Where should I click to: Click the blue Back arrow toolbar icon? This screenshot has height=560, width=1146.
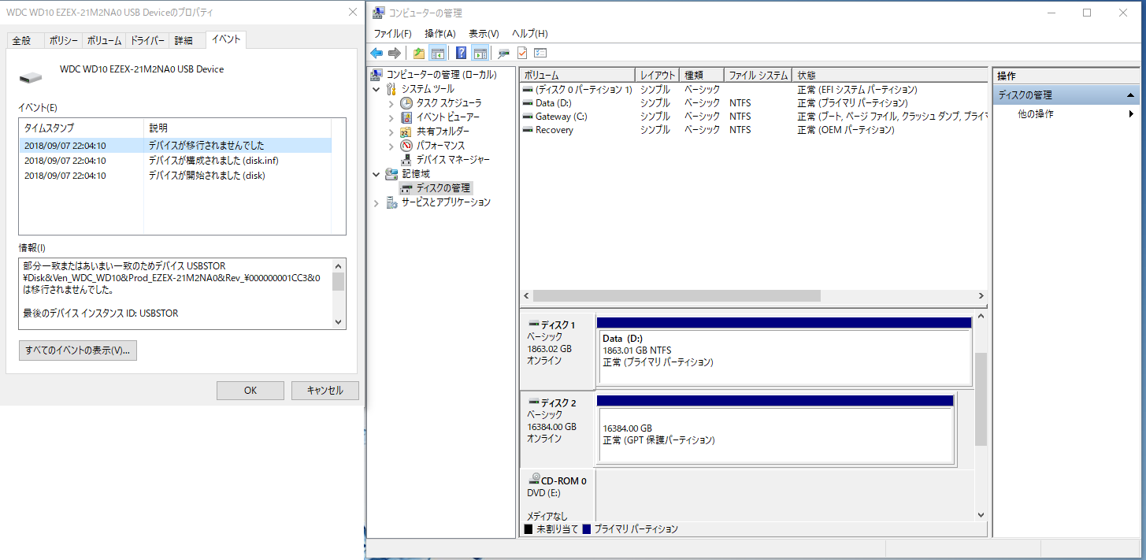[x=376, y=53]
